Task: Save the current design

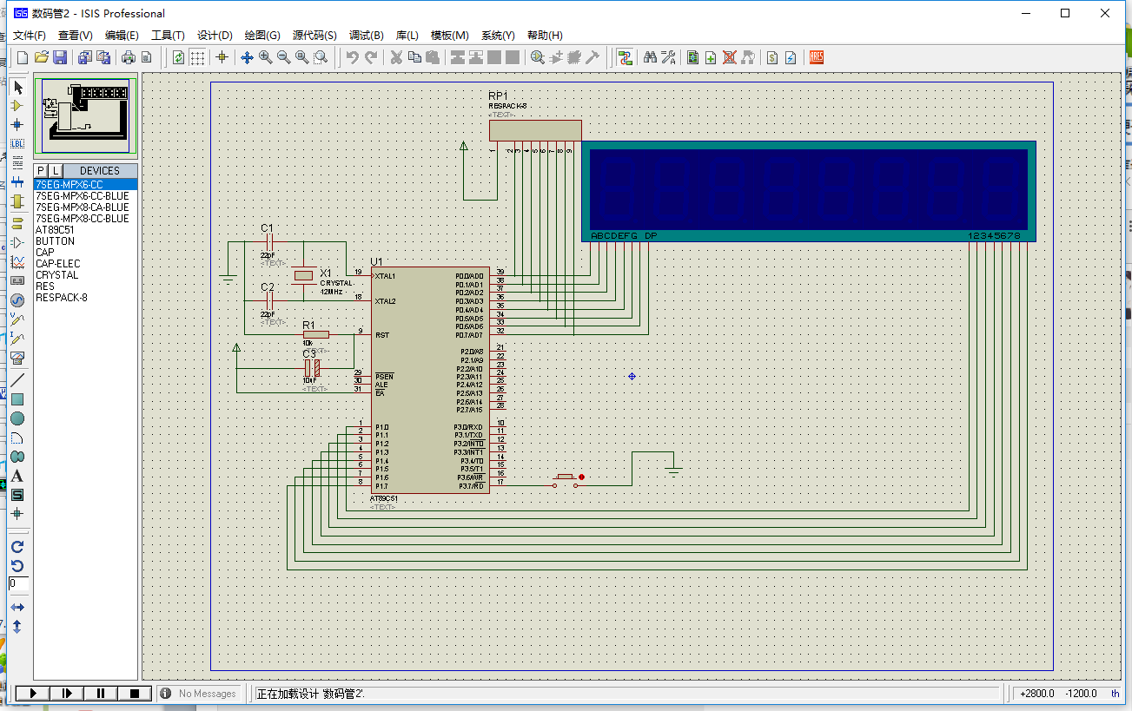Action: click(60, 57)
